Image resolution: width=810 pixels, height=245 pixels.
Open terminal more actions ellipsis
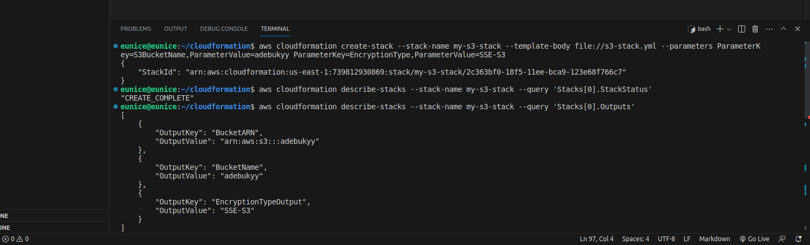769,29
